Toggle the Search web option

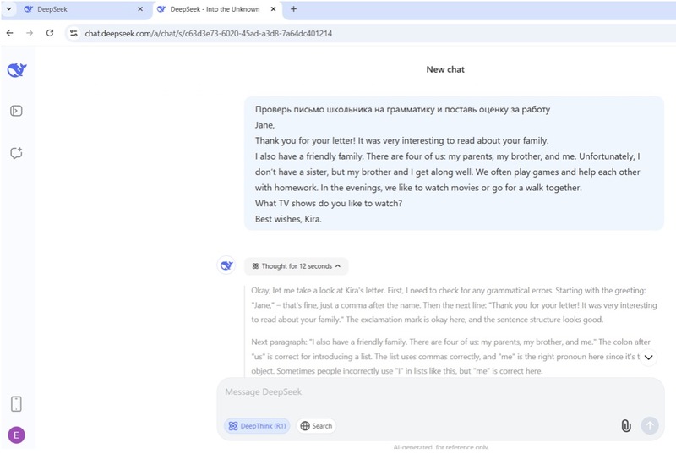pos(316,426)
